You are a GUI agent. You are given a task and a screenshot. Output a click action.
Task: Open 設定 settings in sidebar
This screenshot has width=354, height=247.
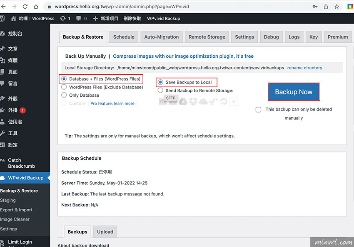point(12,145)
